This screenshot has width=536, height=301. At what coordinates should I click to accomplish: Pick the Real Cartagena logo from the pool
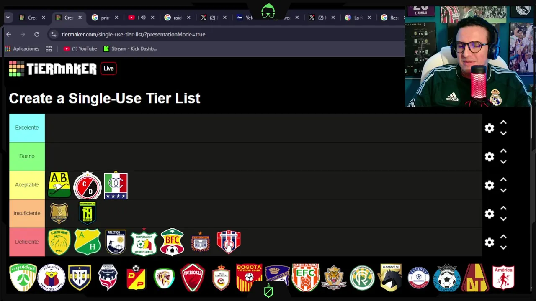click(x=221, y=277)
